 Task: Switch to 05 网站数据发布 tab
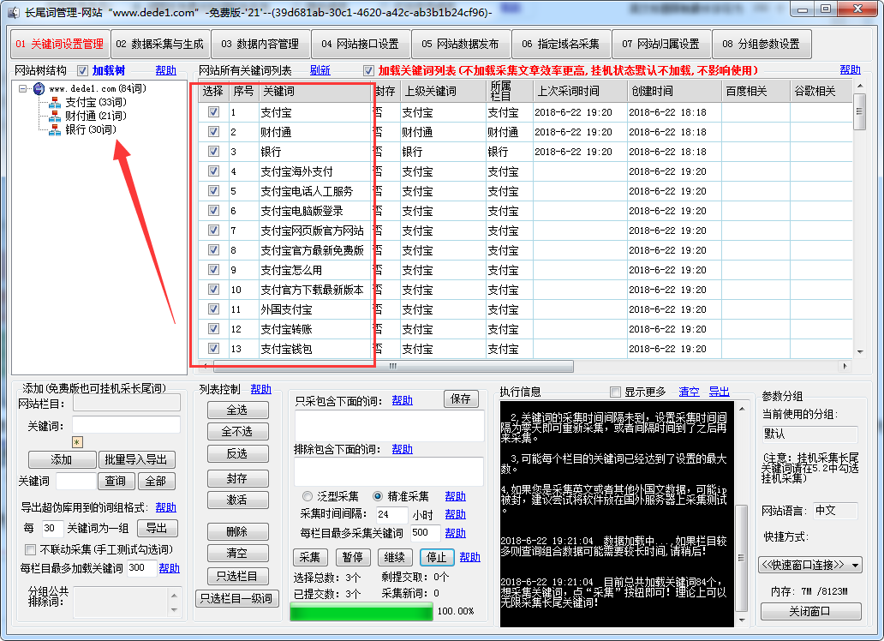461,44
